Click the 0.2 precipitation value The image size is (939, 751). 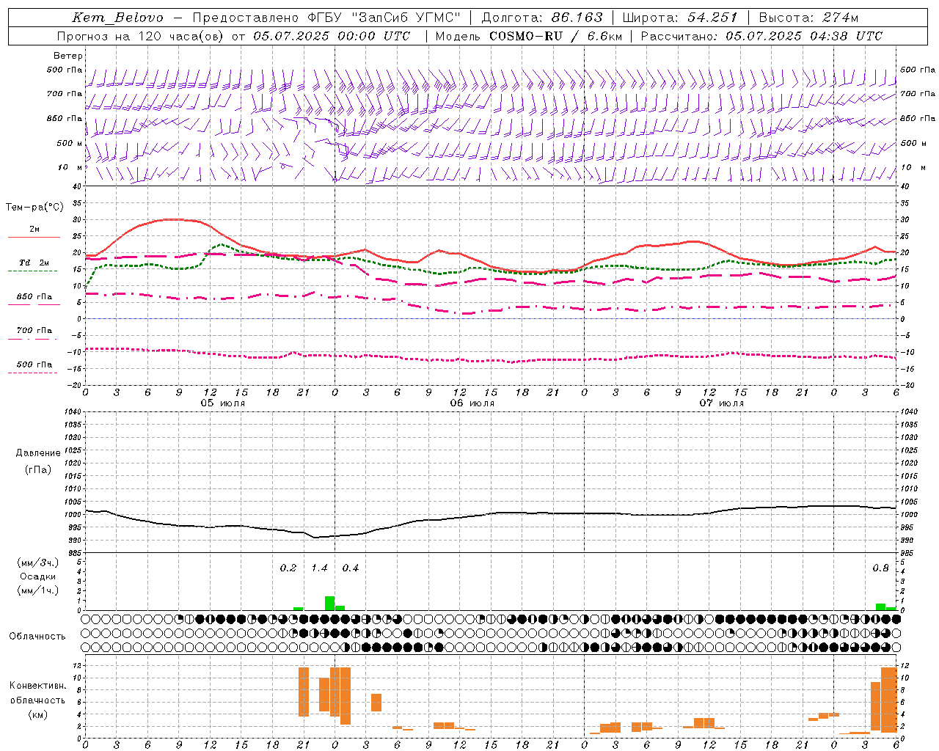[288, 568]
